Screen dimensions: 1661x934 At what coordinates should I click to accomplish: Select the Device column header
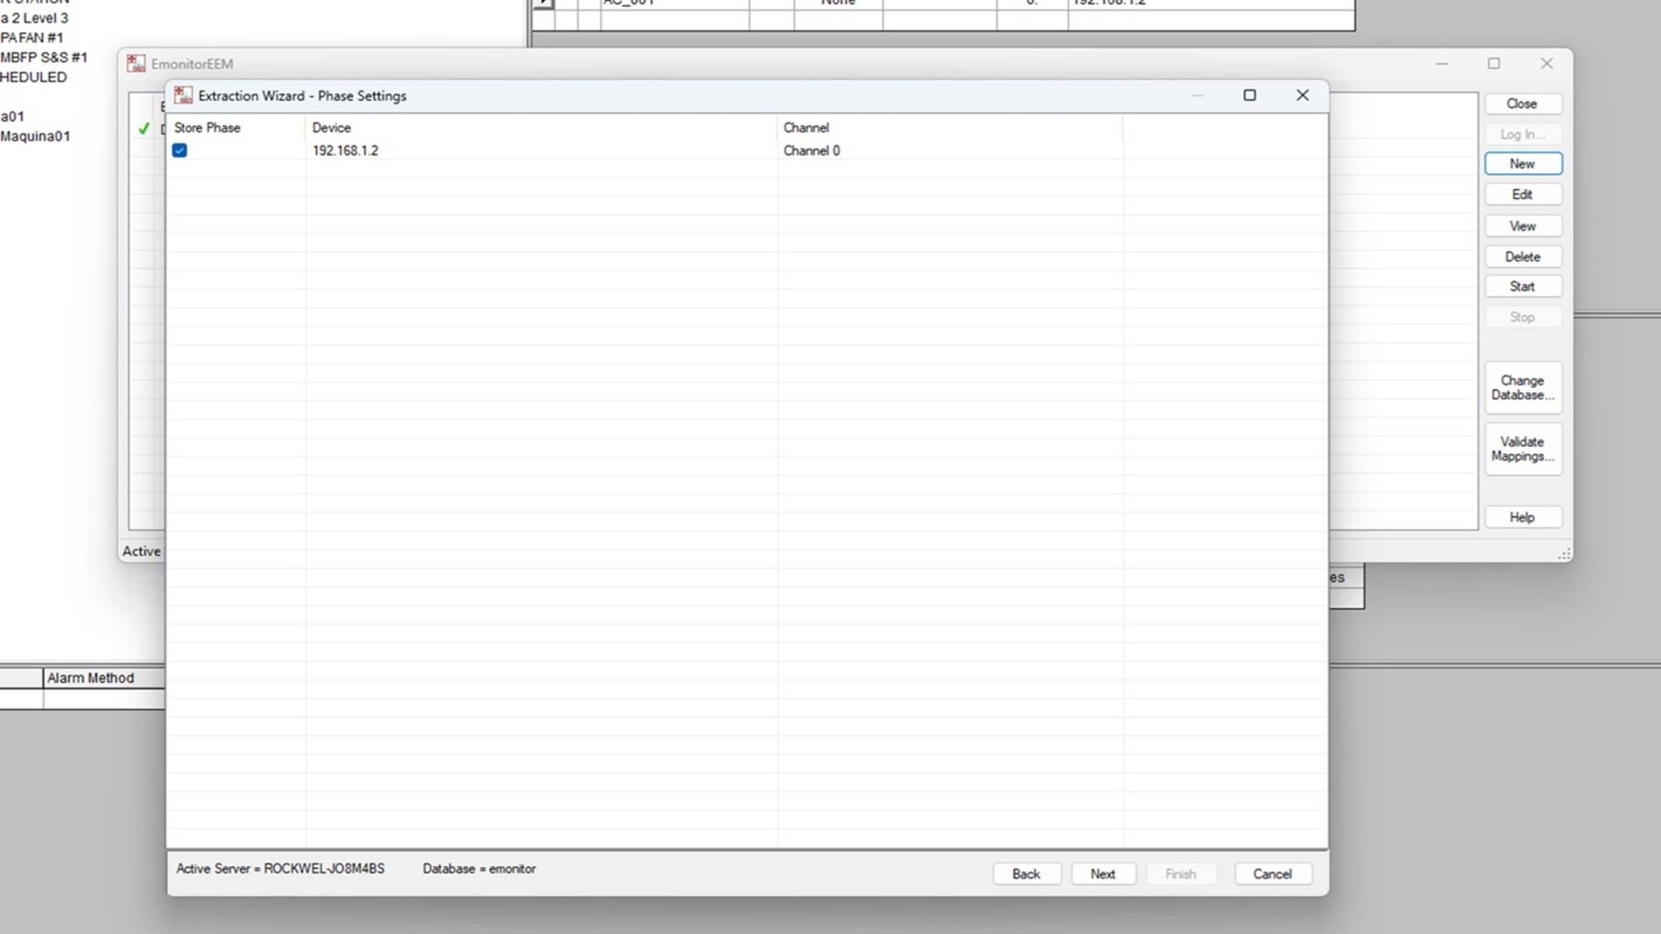[x=541, y=127]
